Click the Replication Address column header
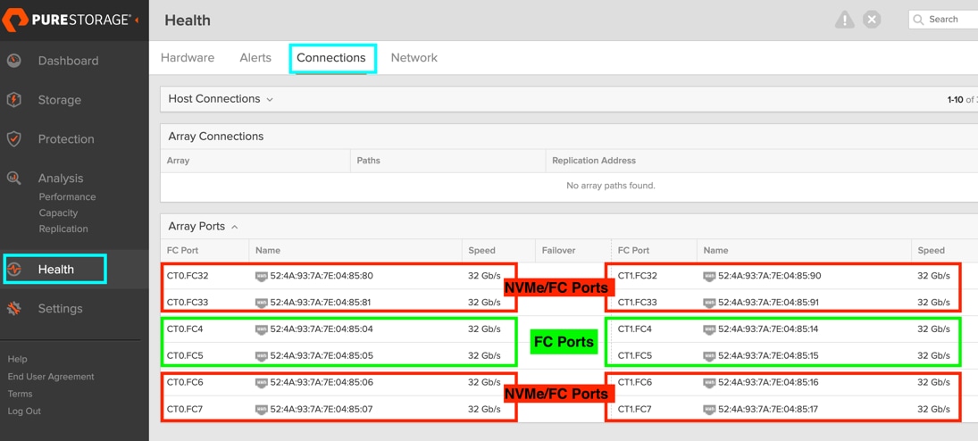Viewport: 978px width, 441px height. (x=594, y=161)
